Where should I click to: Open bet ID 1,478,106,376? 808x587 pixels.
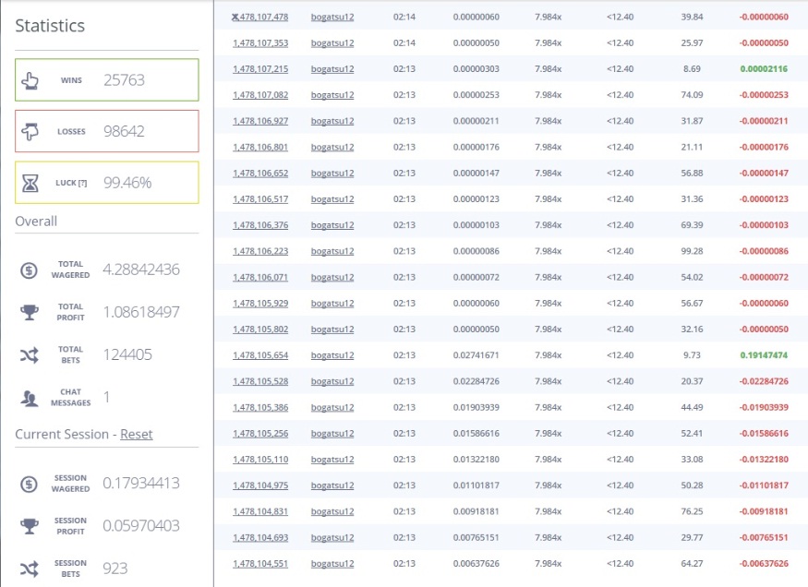click(260, 225)
